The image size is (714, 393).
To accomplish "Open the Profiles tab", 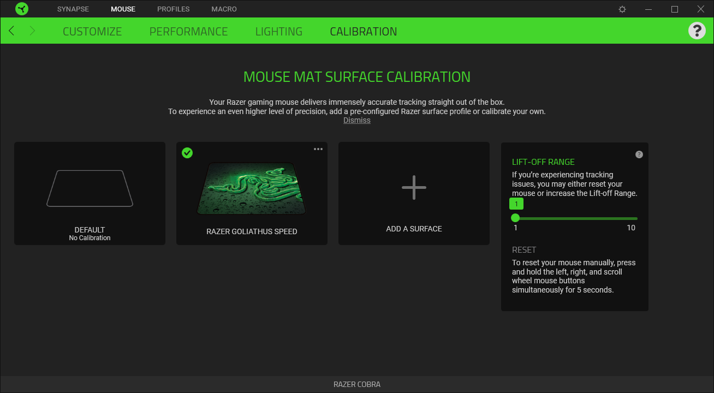I will click(x=174, y=9).
